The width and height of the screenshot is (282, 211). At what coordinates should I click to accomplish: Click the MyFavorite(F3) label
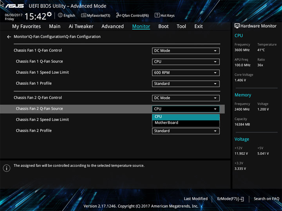(x=99, y=16)
